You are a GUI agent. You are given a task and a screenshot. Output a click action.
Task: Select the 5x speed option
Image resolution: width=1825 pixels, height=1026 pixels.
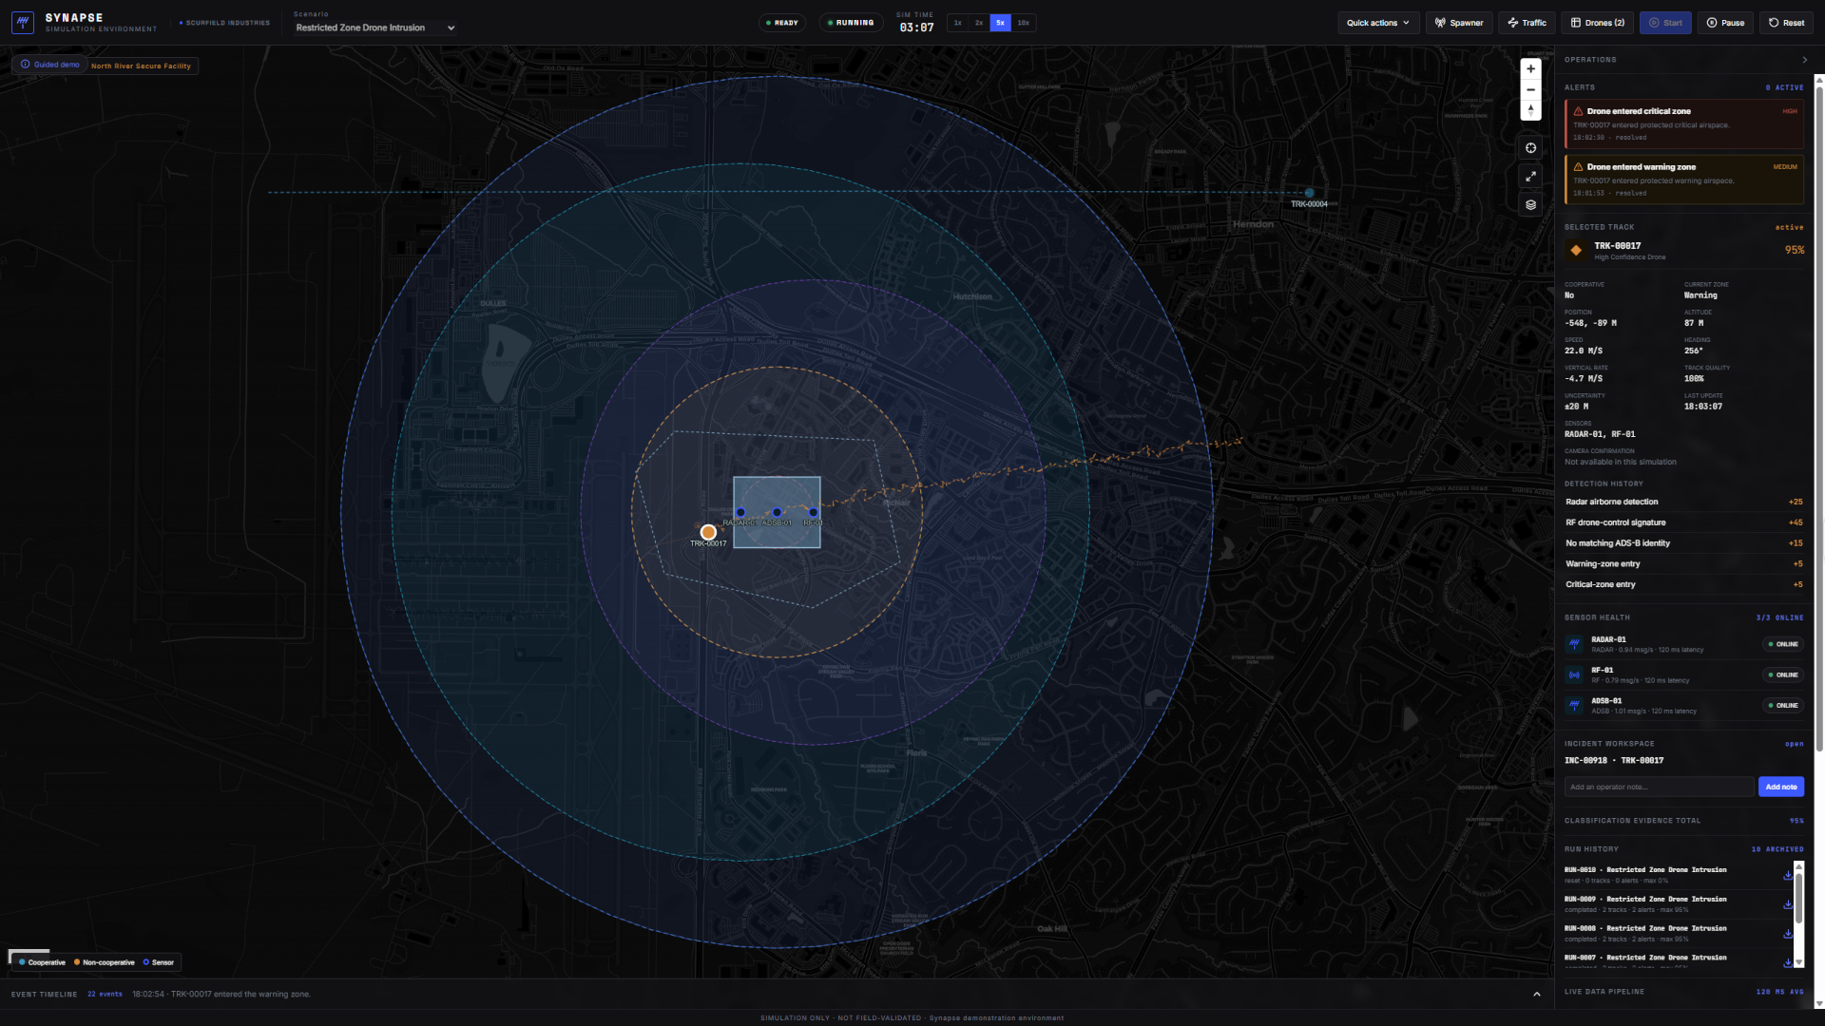tap(1000, 23)
